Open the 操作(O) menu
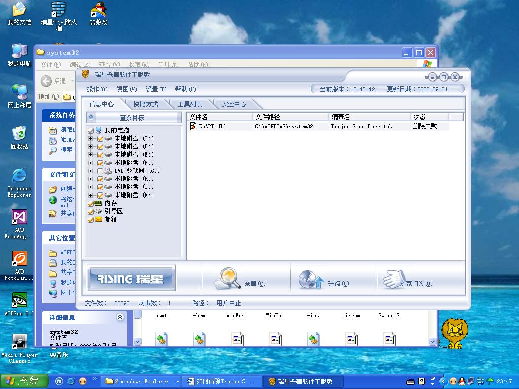This screenshot has height=389, width=519. [x=97, y=89]
